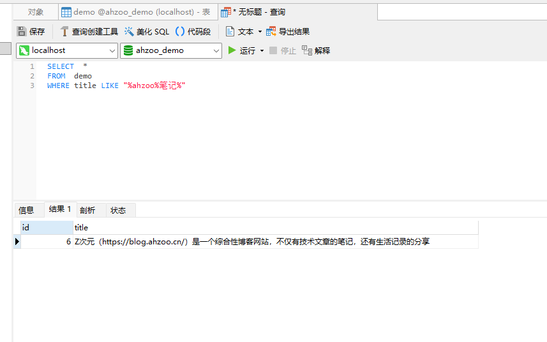Open the Status (状态) tab
Viewport: 547px width, 342px height.
pos(118,210)
